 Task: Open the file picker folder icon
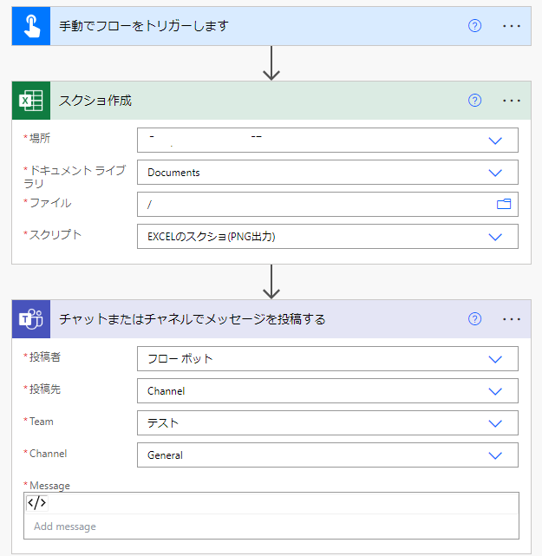(x=504, y=204)
